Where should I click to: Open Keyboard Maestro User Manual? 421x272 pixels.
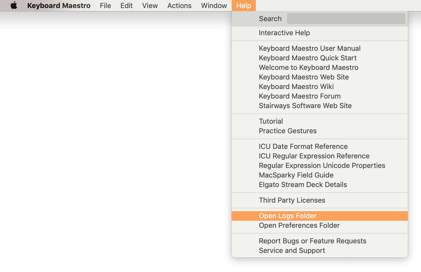tap(320, 48)
